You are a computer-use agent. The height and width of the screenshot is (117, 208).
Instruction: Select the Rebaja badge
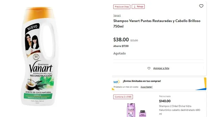pyautogui.click(x=138, y=7)
